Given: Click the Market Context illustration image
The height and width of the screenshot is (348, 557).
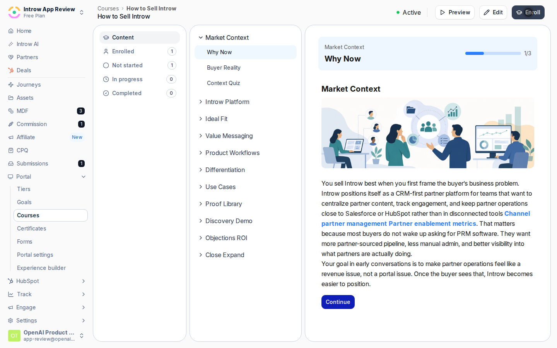Looking at the screenshot, I should (x=428, y=133).
